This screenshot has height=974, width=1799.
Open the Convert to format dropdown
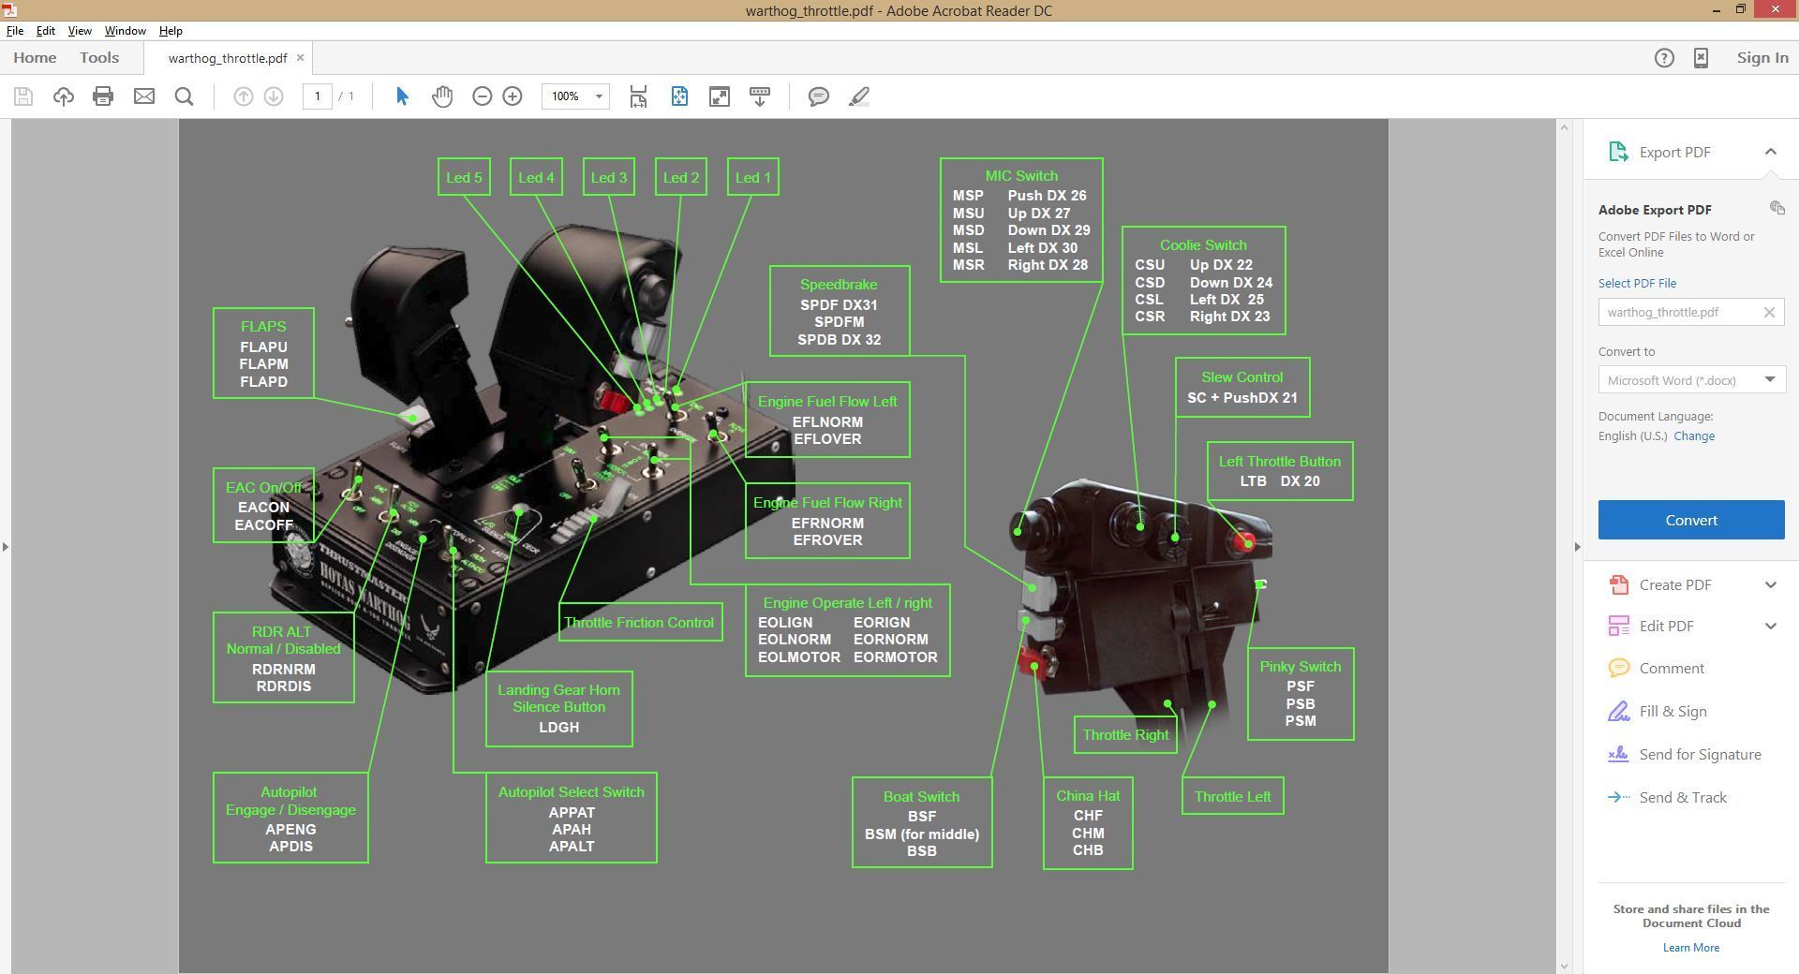coord(1769,379)
